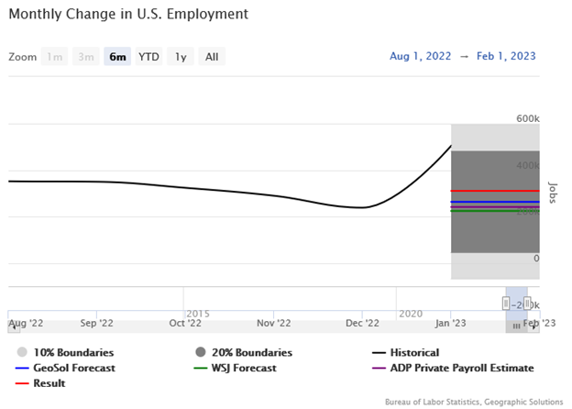Click the navigator left range handle
The image size is (572, 409).
point(506,303)
